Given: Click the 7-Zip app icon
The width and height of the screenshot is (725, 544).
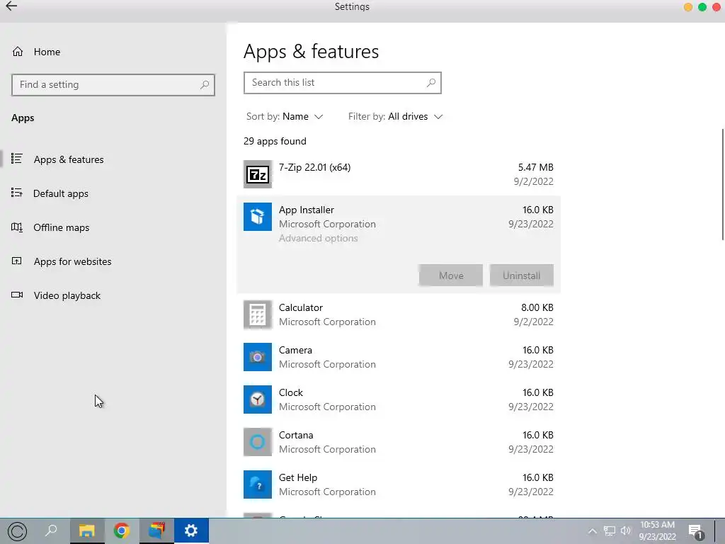Looking at the screenshot, I should coord(258,174).
